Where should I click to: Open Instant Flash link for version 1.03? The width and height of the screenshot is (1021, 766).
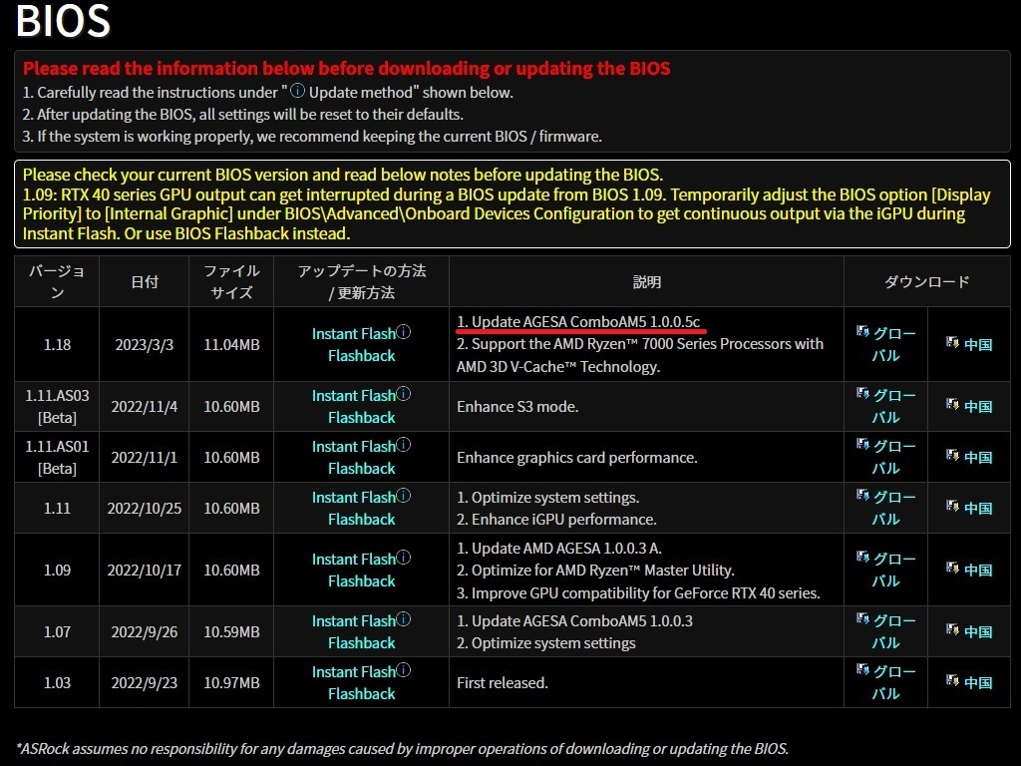point(353,672)
